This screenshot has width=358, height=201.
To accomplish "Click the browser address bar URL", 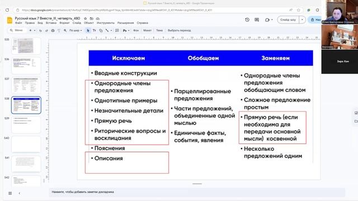I will (x=117, y=10).
